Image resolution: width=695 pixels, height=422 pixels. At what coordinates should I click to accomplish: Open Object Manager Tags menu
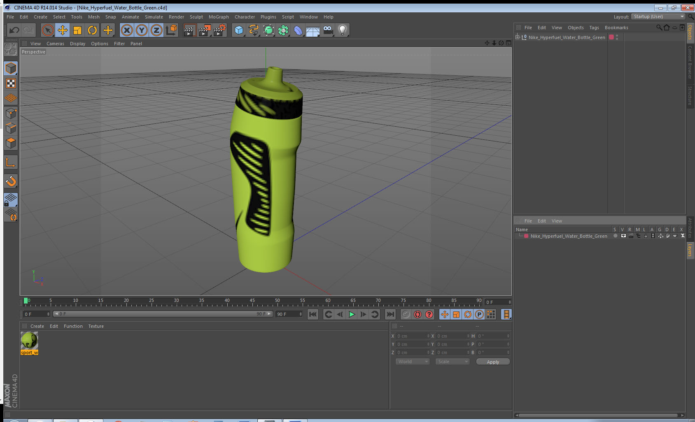594,28
